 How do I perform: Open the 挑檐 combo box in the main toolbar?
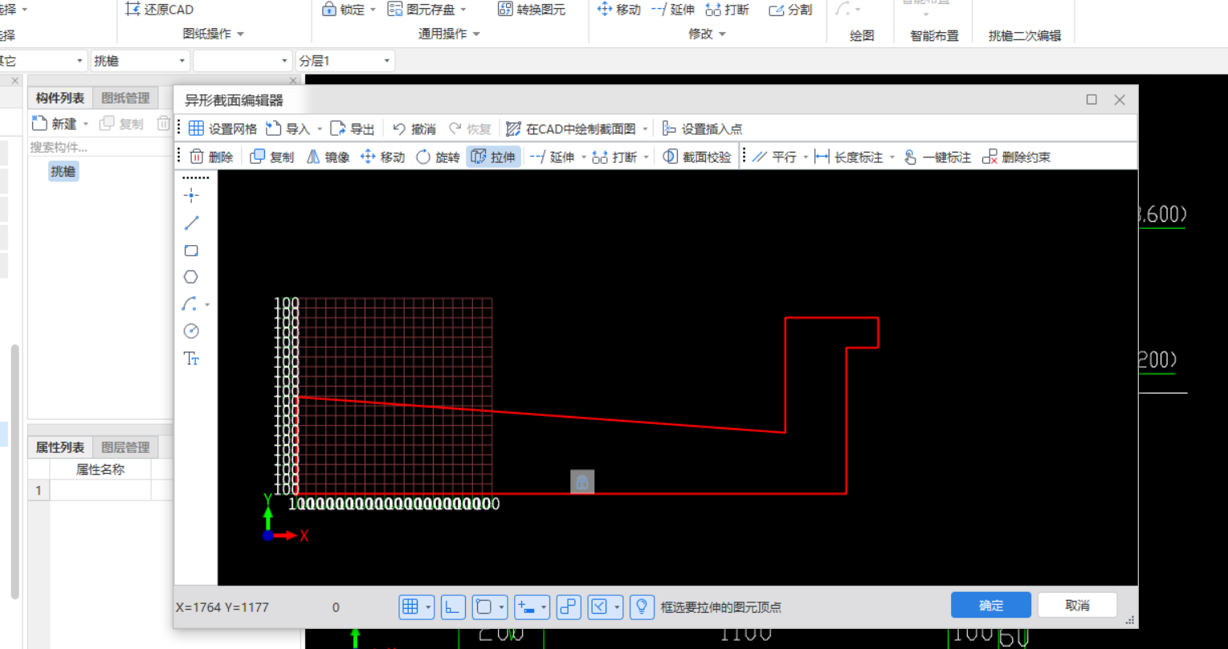click(140, 61)
